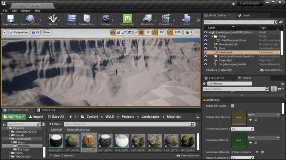Image resolution: width=286 pixels, height=160 pixels.
Task: Open surface snapping options icon
Action: [x=136, y=32]
